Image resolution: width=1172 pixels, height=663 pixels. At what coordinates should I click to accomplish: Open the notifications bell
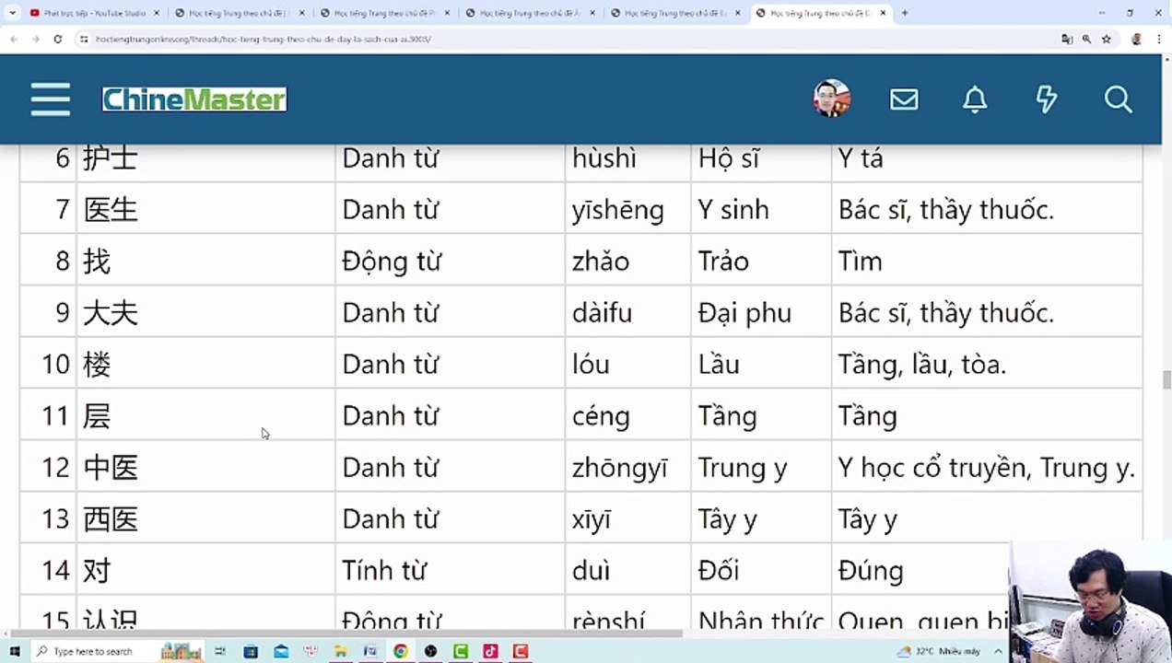pyautogui.click(x=975, y=99)
